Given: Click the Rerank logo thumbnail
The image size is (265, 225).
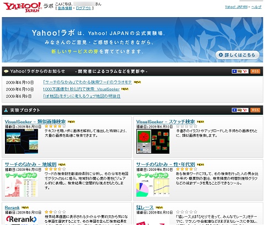Looking at the screenshot, I should point(22,220).
